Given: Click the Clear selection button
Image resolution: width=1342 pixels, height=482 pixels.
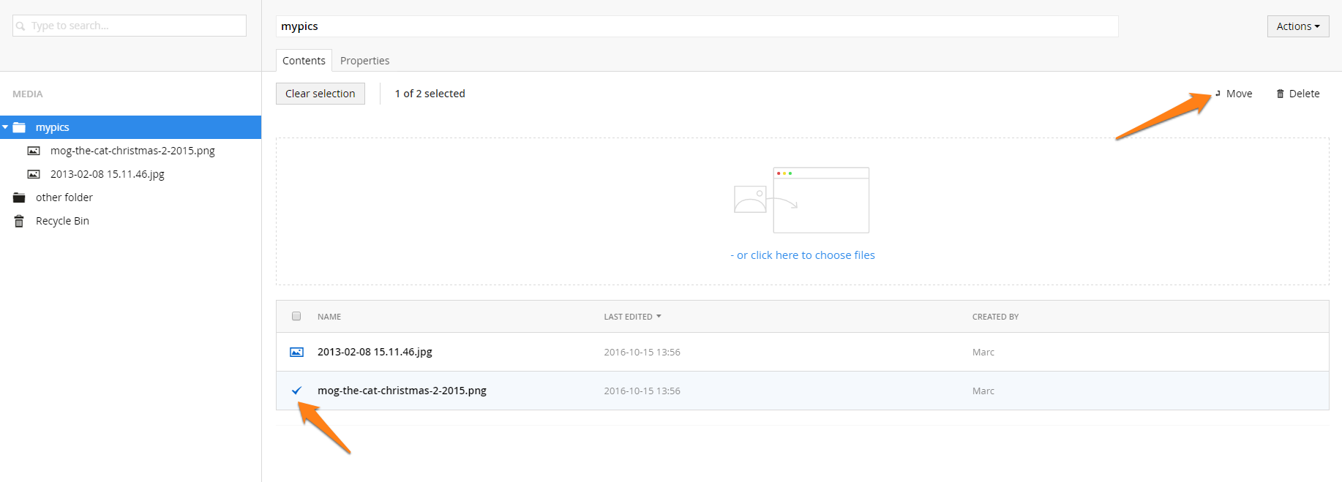Looking at the screenshot, I should (320, 94).
